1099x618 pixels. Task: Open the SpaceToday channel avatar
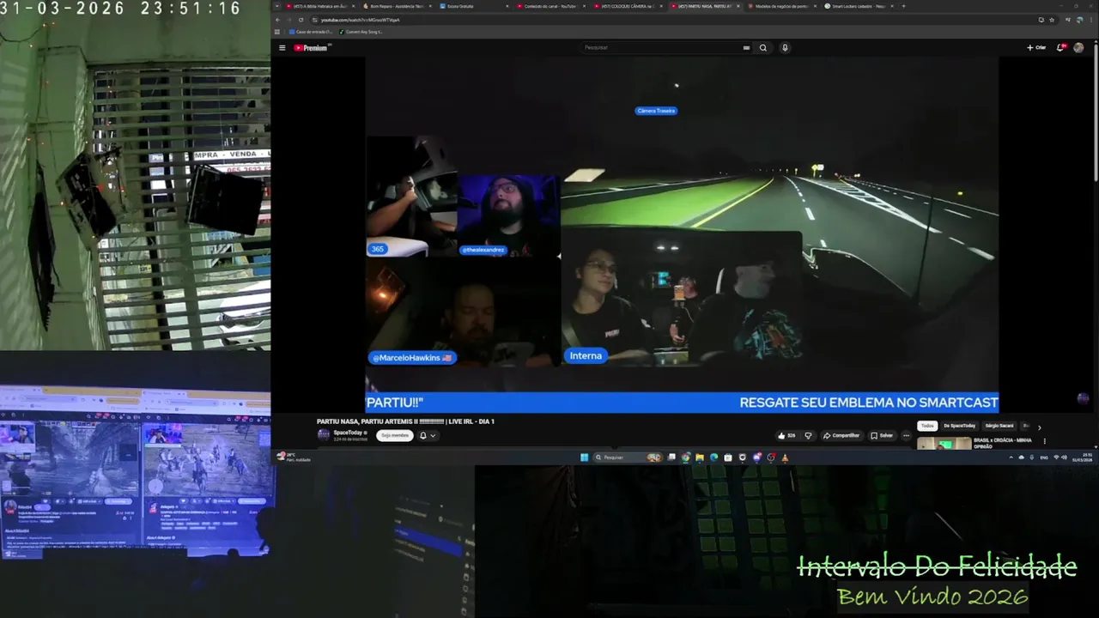[x=324, y=434]
